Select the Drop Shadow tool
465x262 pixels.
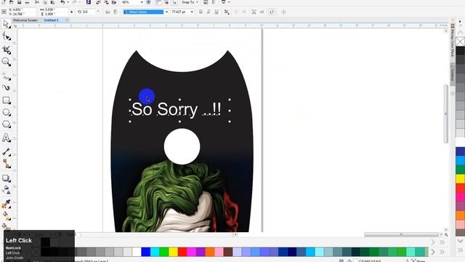point(6,178)
